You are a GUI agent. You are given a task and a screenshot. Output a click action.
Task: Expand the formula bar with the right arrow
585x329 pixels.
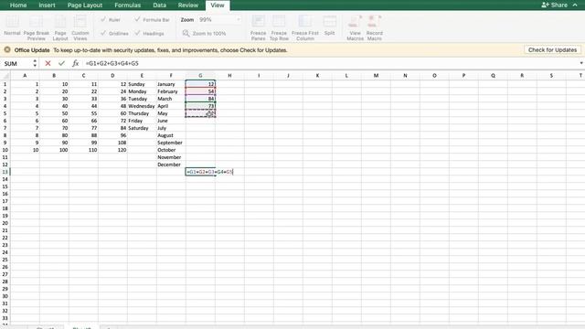tap(581, 63)
